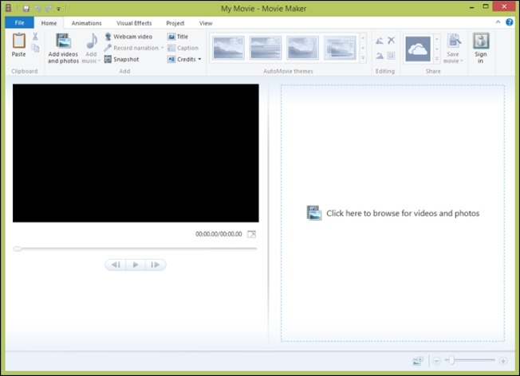Share the movie to OneDrive cloud
This screenshot has height=376, width=520.
(418, 49)
